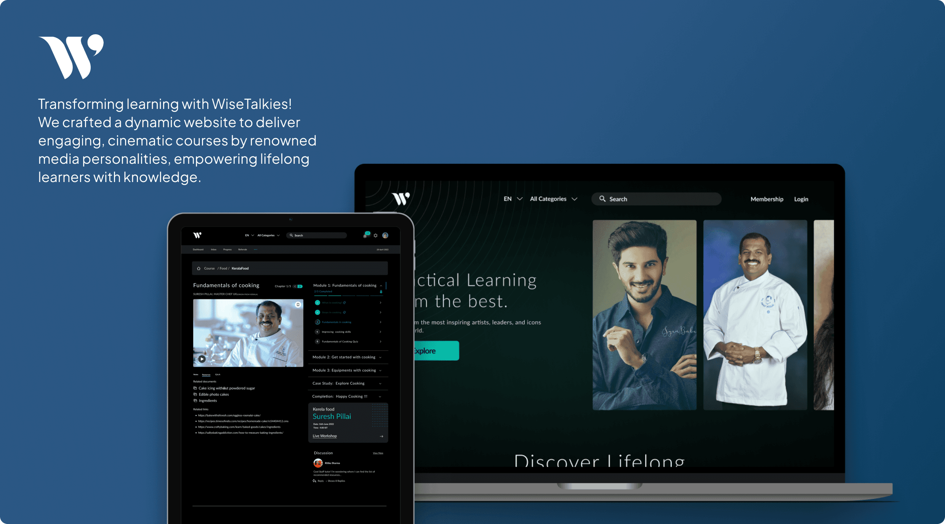This screenshot has width=945, height=524.
Task: Toggle completed 'Steps in cooking' lesson check
Action: pos(317,312)
